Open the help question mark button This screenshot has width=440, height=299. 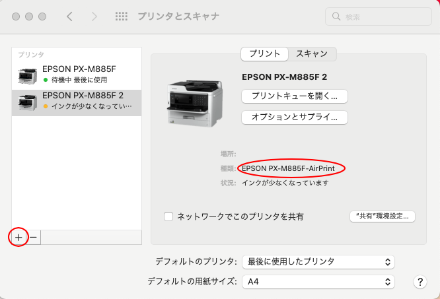click(420, 282)
